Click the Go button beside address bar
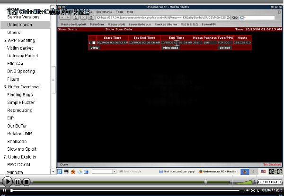 point(235,17)
